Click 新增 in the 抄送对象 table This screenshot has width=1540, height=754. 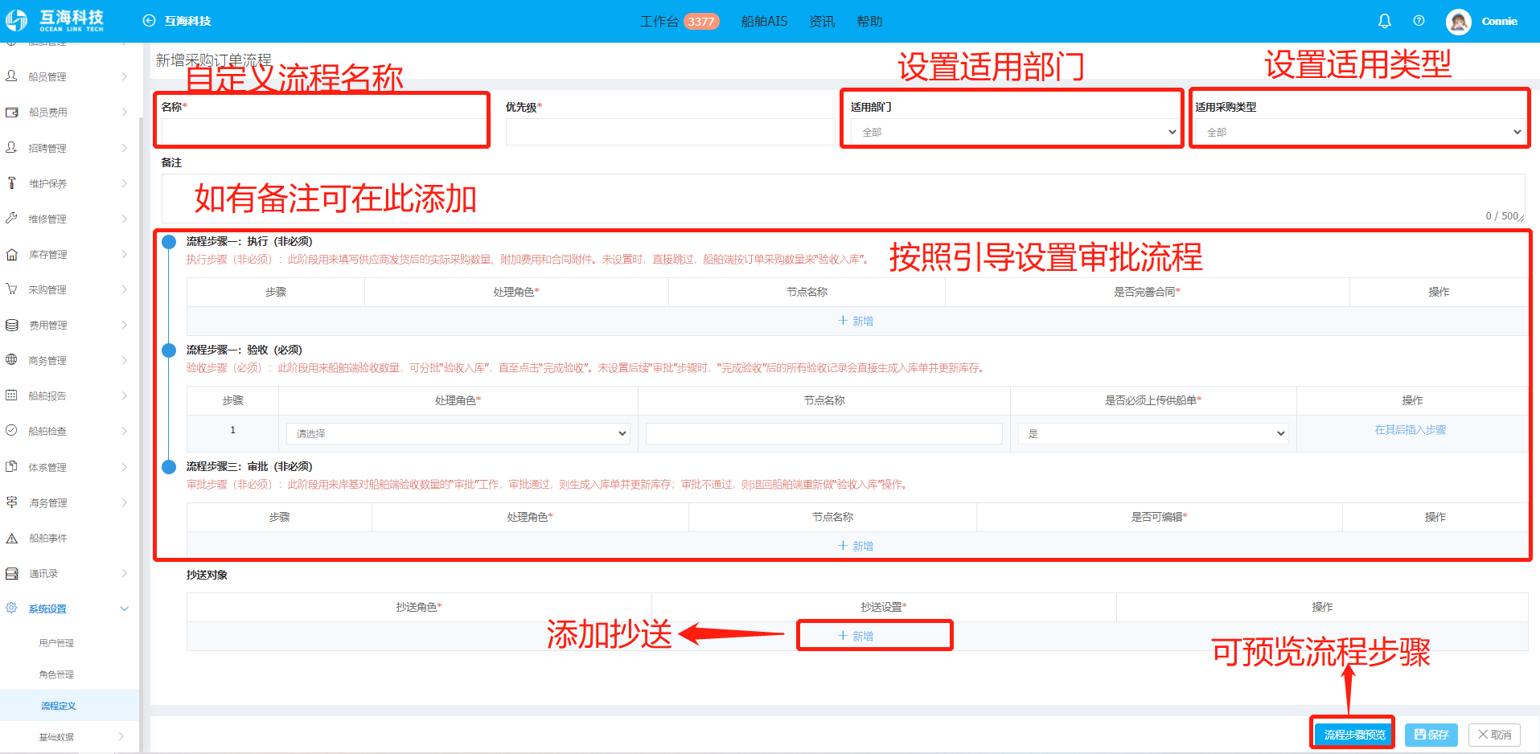pos(856,636)
